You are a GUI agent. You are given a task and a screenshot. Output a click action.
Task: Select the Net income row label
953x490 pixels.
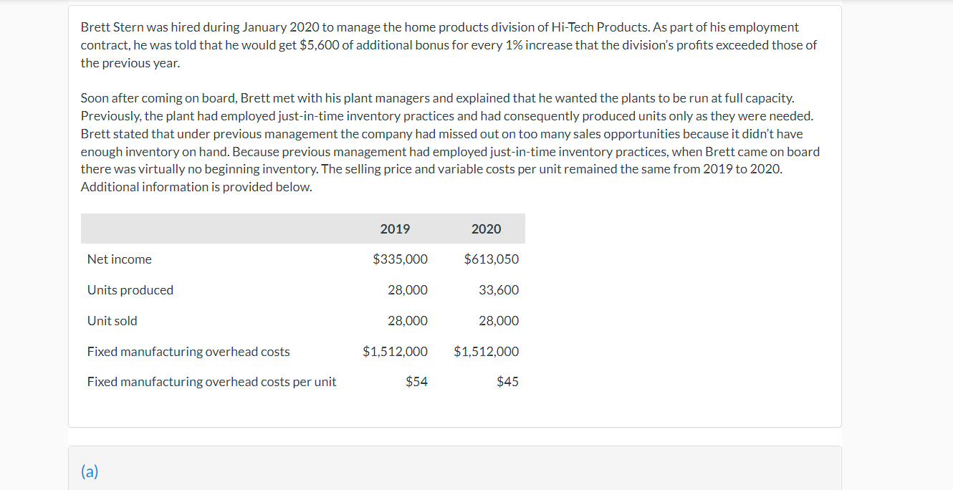120,259
